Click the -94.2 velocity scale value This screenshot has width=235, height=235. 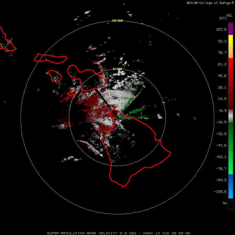pyautogui.click(x=221, y=180)
